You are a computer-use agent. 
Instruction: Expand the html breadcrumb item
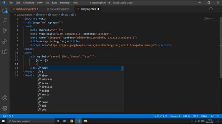click(40, 15)
